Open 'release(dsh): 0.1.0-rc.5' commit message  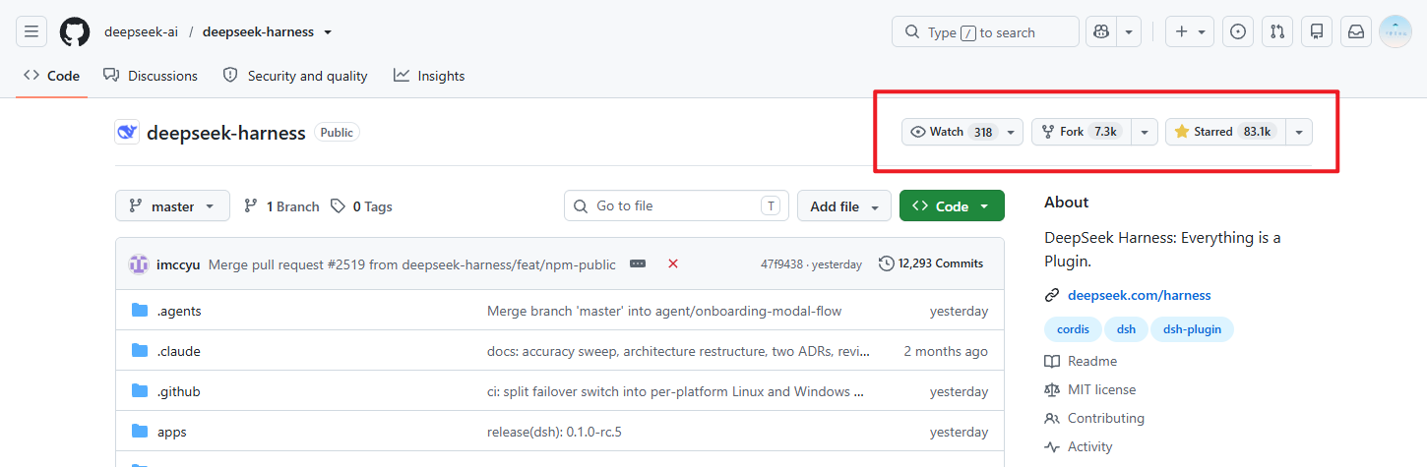554,432
